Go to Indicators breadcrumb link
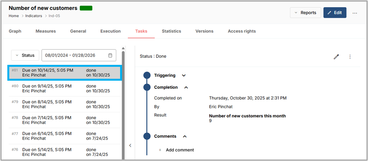368x161 pixels. pos(33,16)
